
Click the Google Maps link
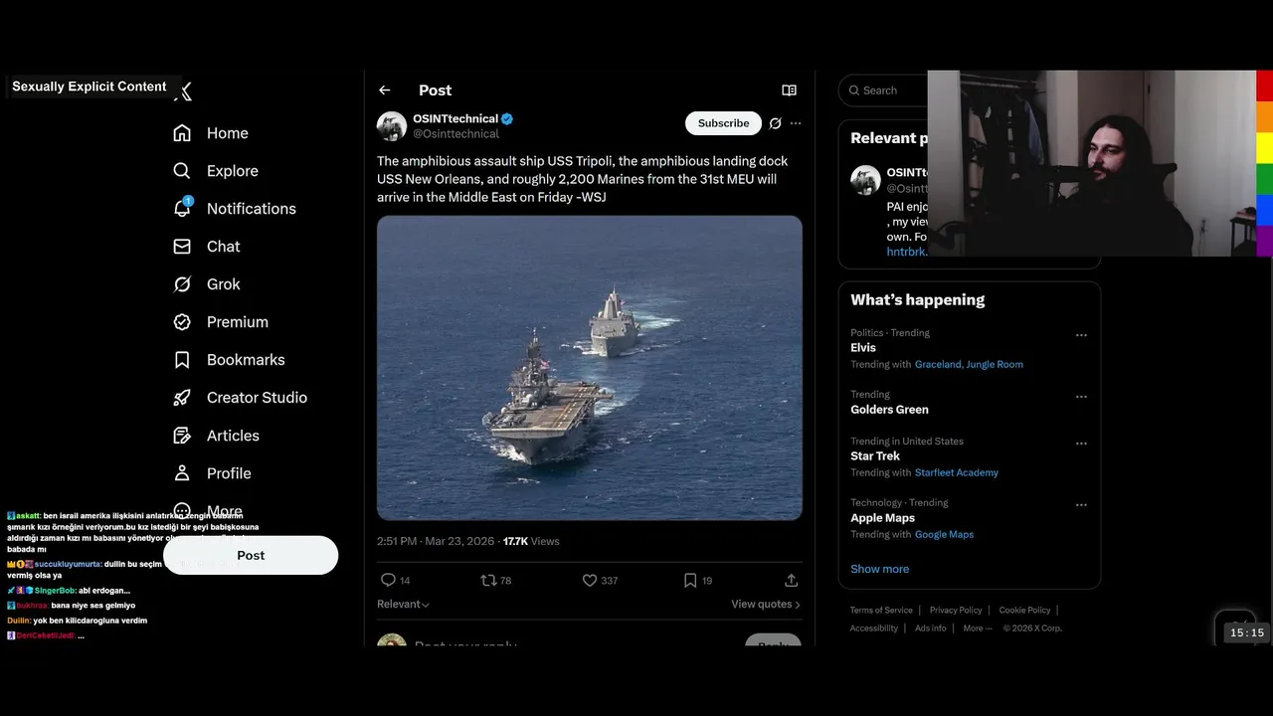pyautogui.click(x=944, y=534)
